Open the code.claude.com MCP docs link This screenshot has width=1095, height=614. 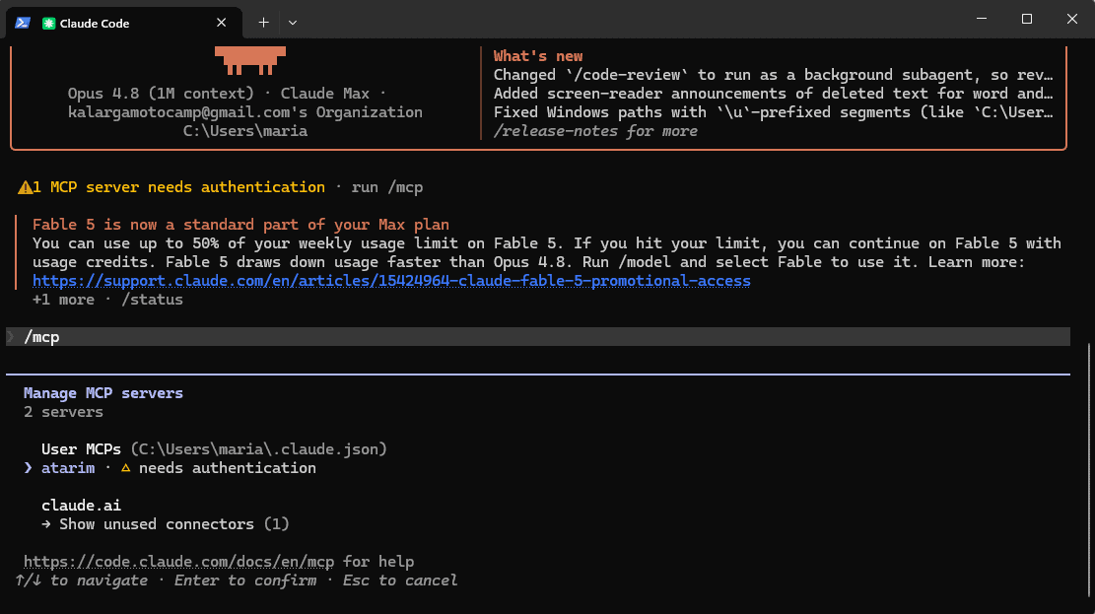click(178, 562)
